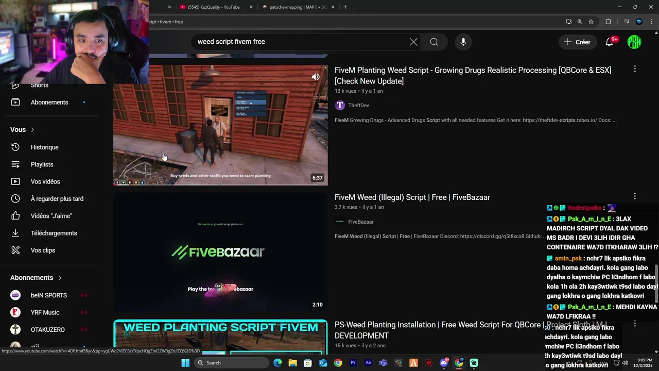Screen dimensions: 659x371
Task: Close the KuzQuality YouTube tab
Action: point(251,7)
